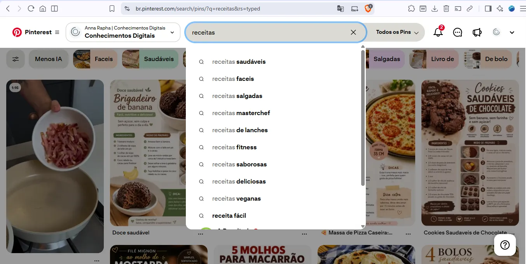Expand the account options chevron beside profile
526x264 pixels.
[512, 32]
